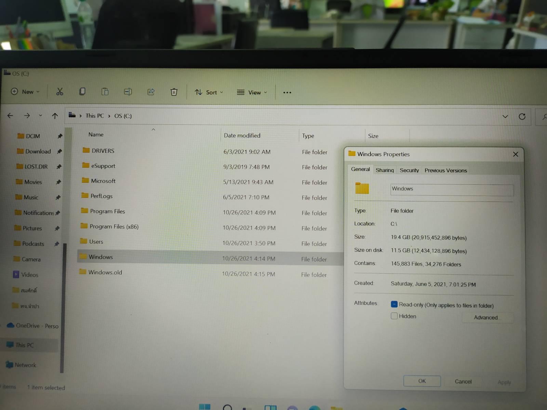Select the Users folder row

click(210, 242)
